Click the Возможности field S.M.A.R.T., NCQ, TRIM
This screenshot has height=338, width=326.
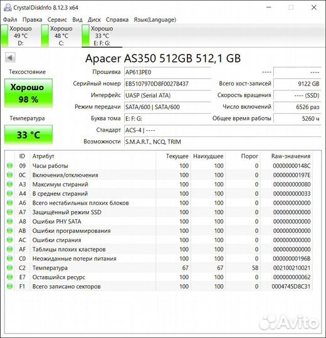click(x=223, y=142)
